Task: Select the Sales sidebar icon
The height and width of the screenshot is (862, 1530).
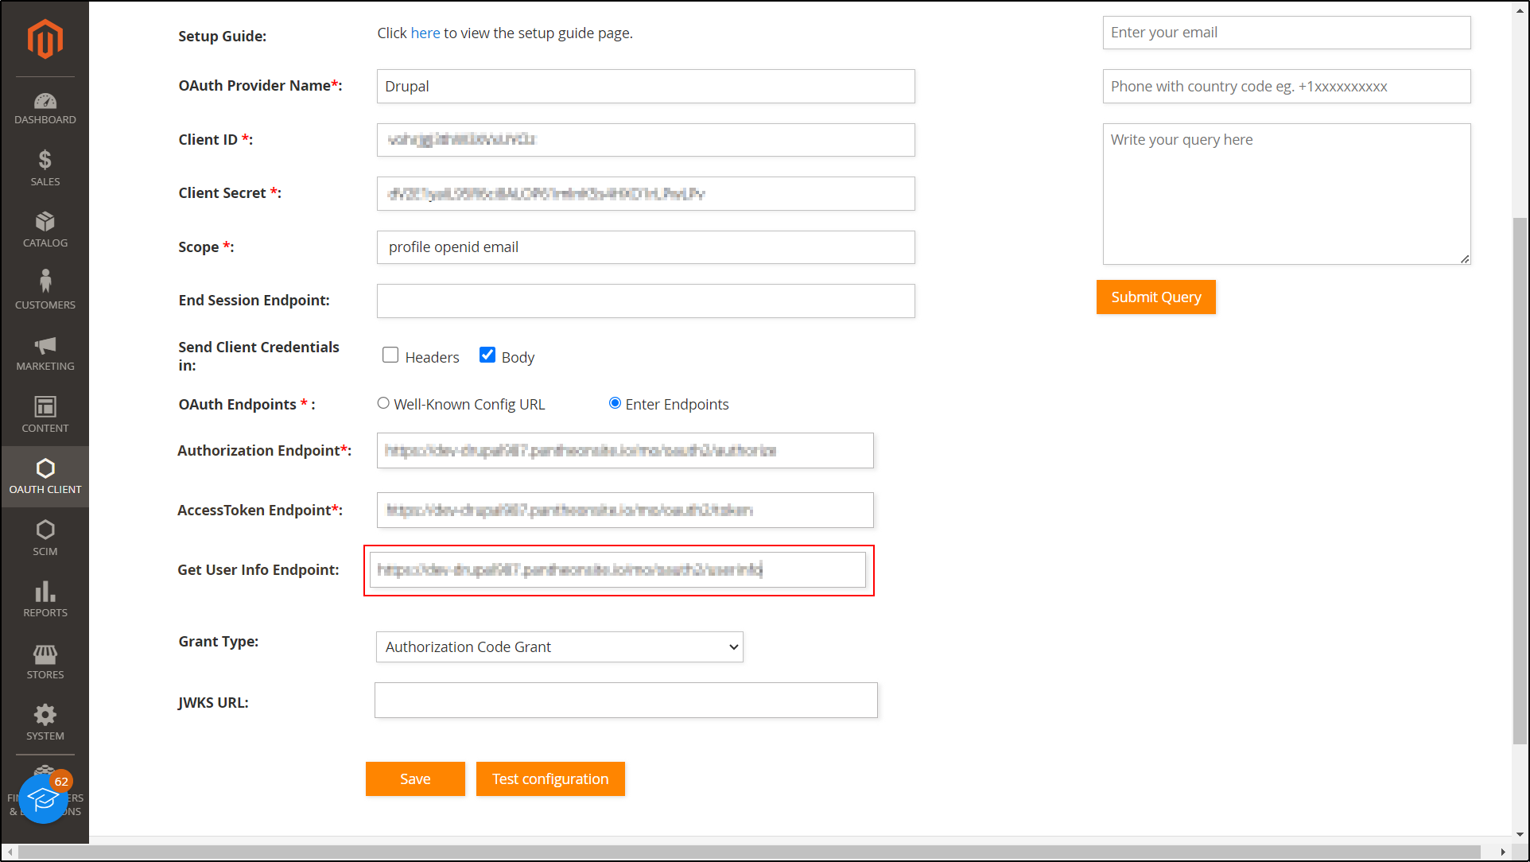Action: pyautogui.click(x=45, y=167)
